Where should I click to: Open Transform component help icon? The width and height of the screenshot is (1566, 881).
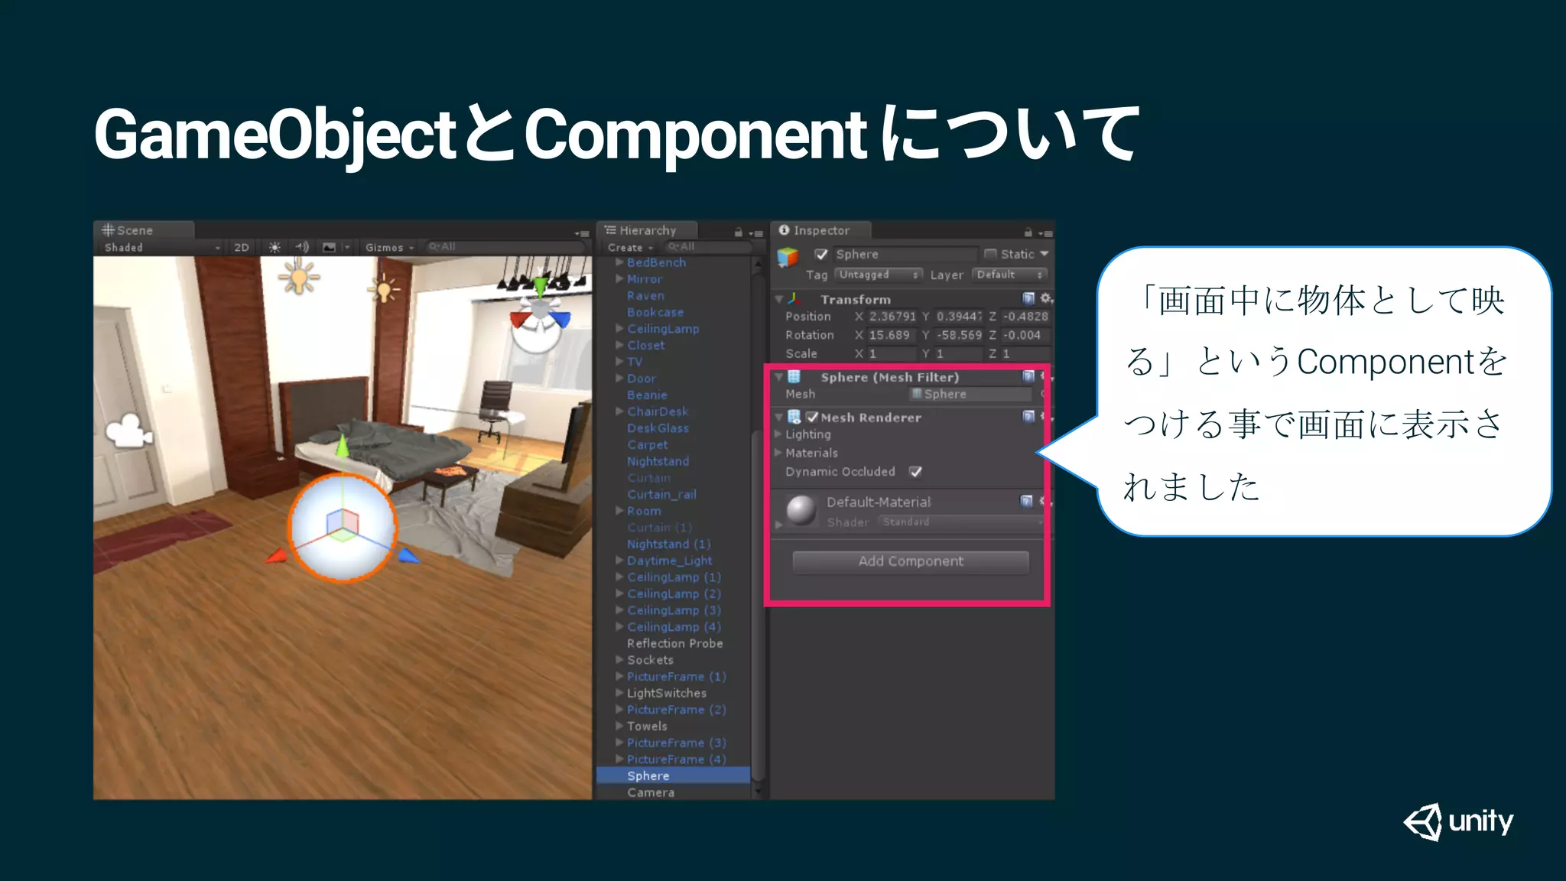pos(1028,298)
